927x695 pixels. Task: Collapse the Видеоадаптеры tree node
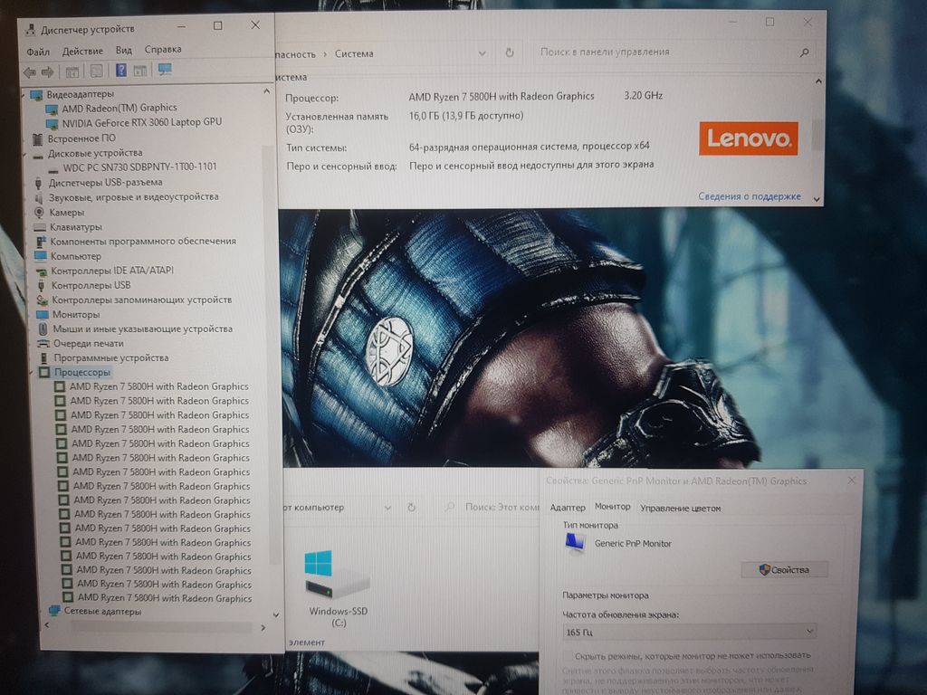(x=24, y=94)
